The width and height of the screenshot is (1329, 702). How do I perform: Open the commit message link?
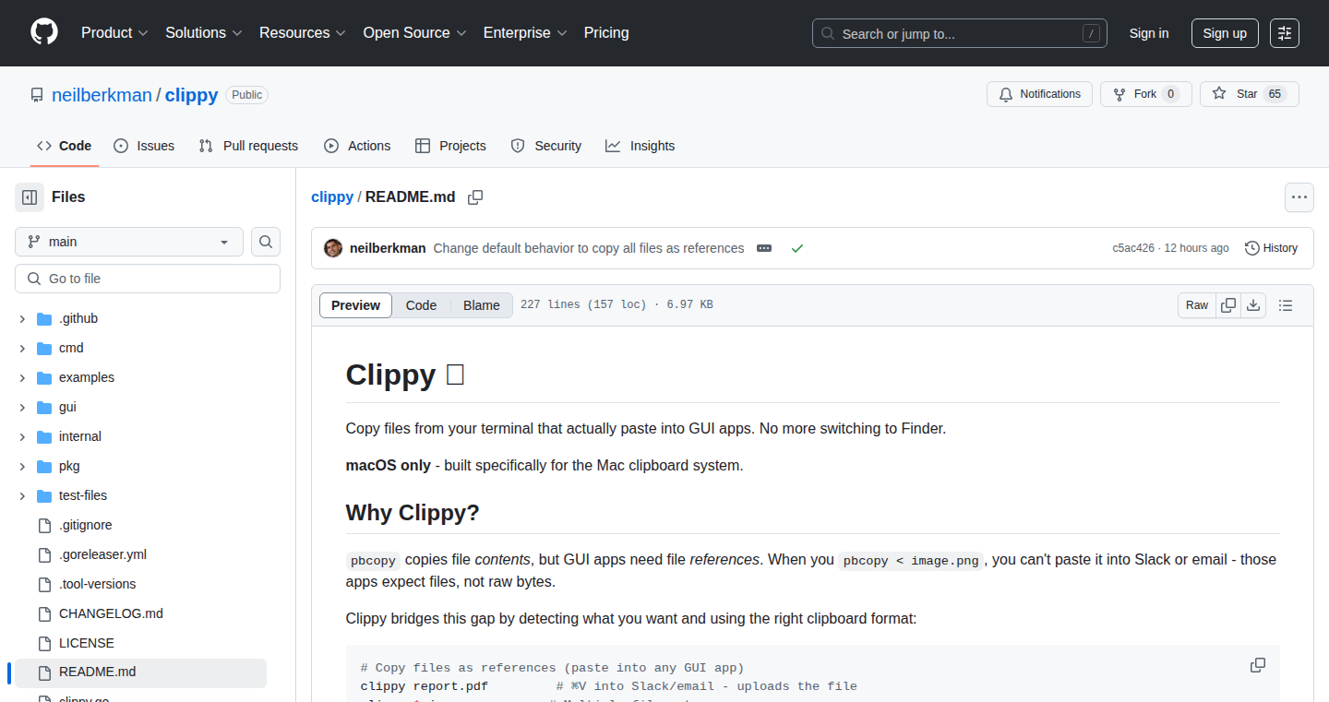[x=589, y=248]
